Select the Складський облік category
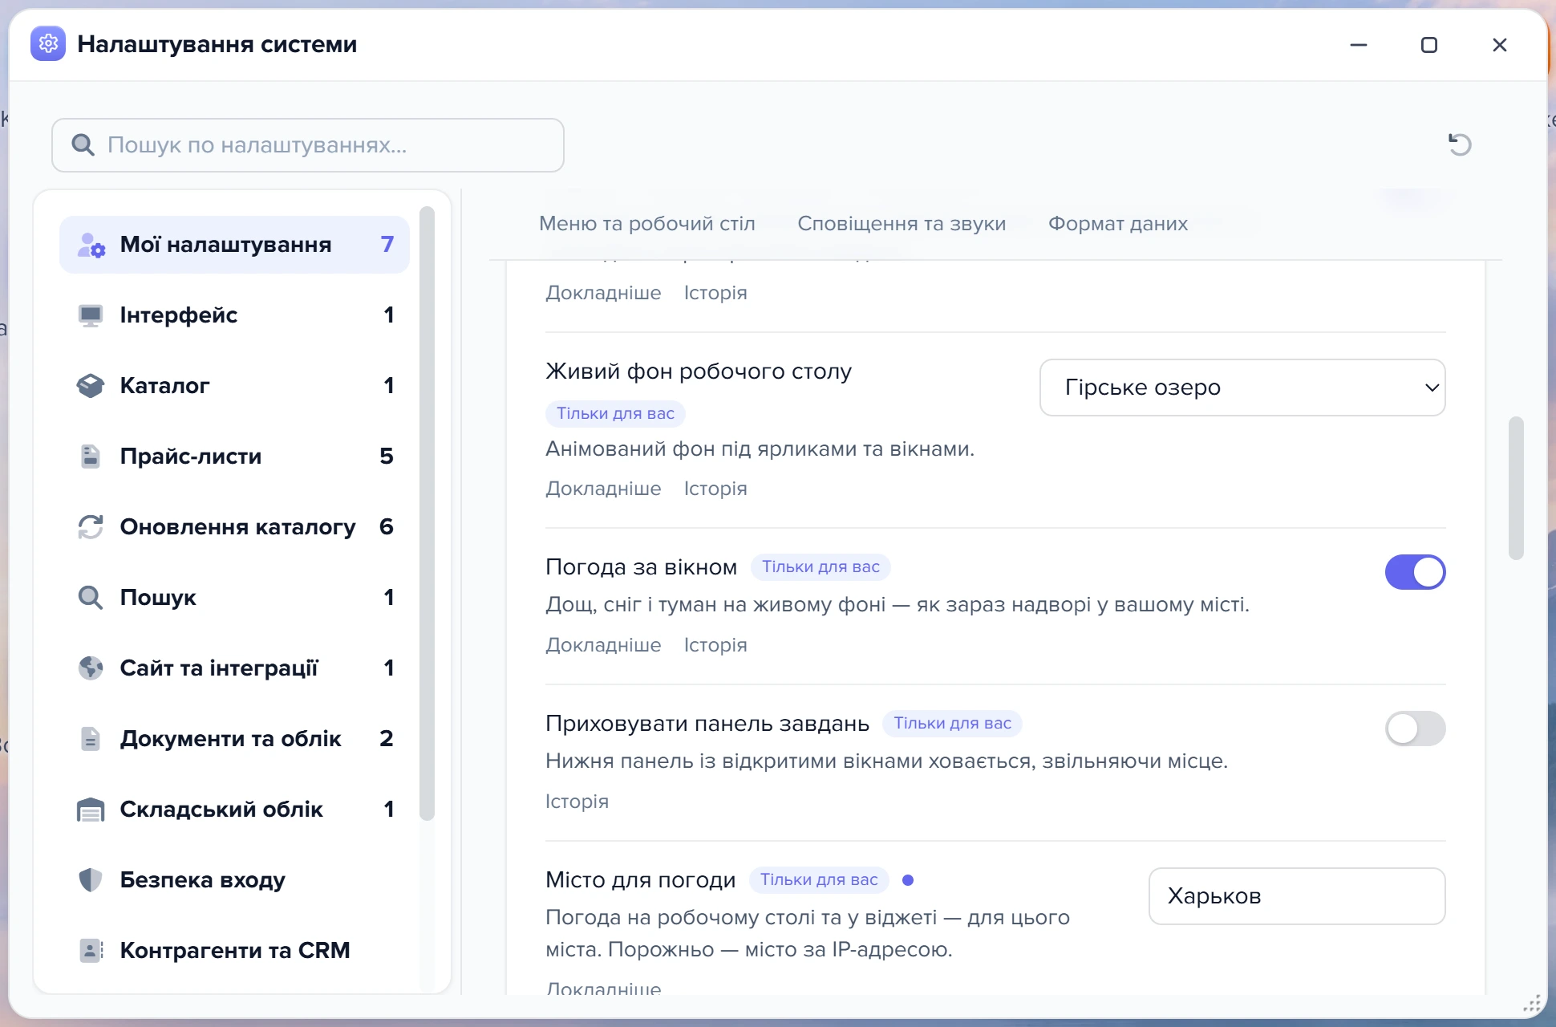 point(234,810)
